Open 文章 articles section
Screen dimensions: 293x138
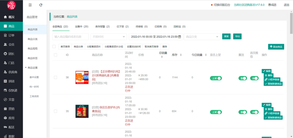coord(11,99)
